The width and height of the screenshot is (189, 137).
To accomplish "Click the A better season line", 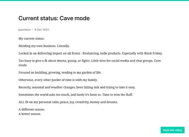I will (x=30, y=114).
